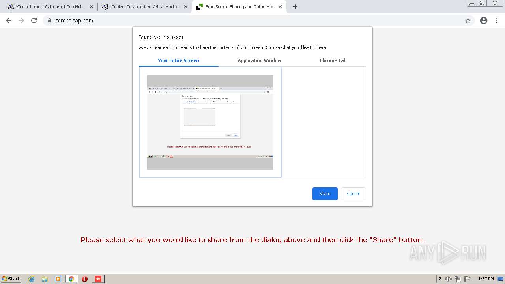The width and height of the screenshot is (505, 284).
Task: Select the Your Entire Screen tab
Action: [178, 60]
